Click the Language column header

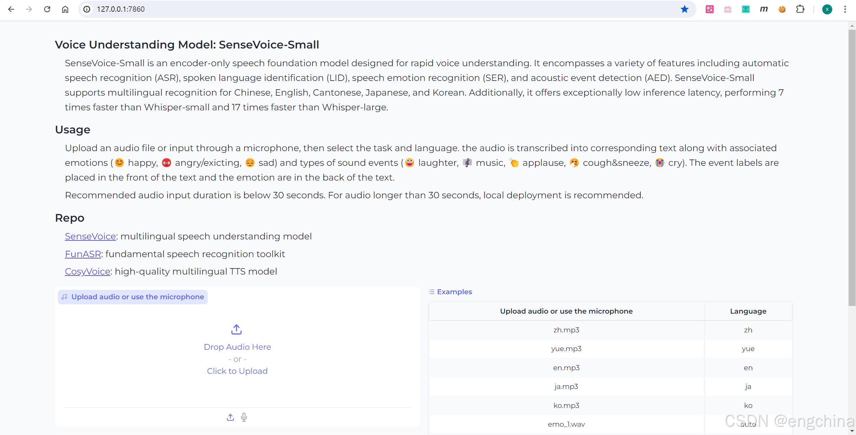[748, 311]
